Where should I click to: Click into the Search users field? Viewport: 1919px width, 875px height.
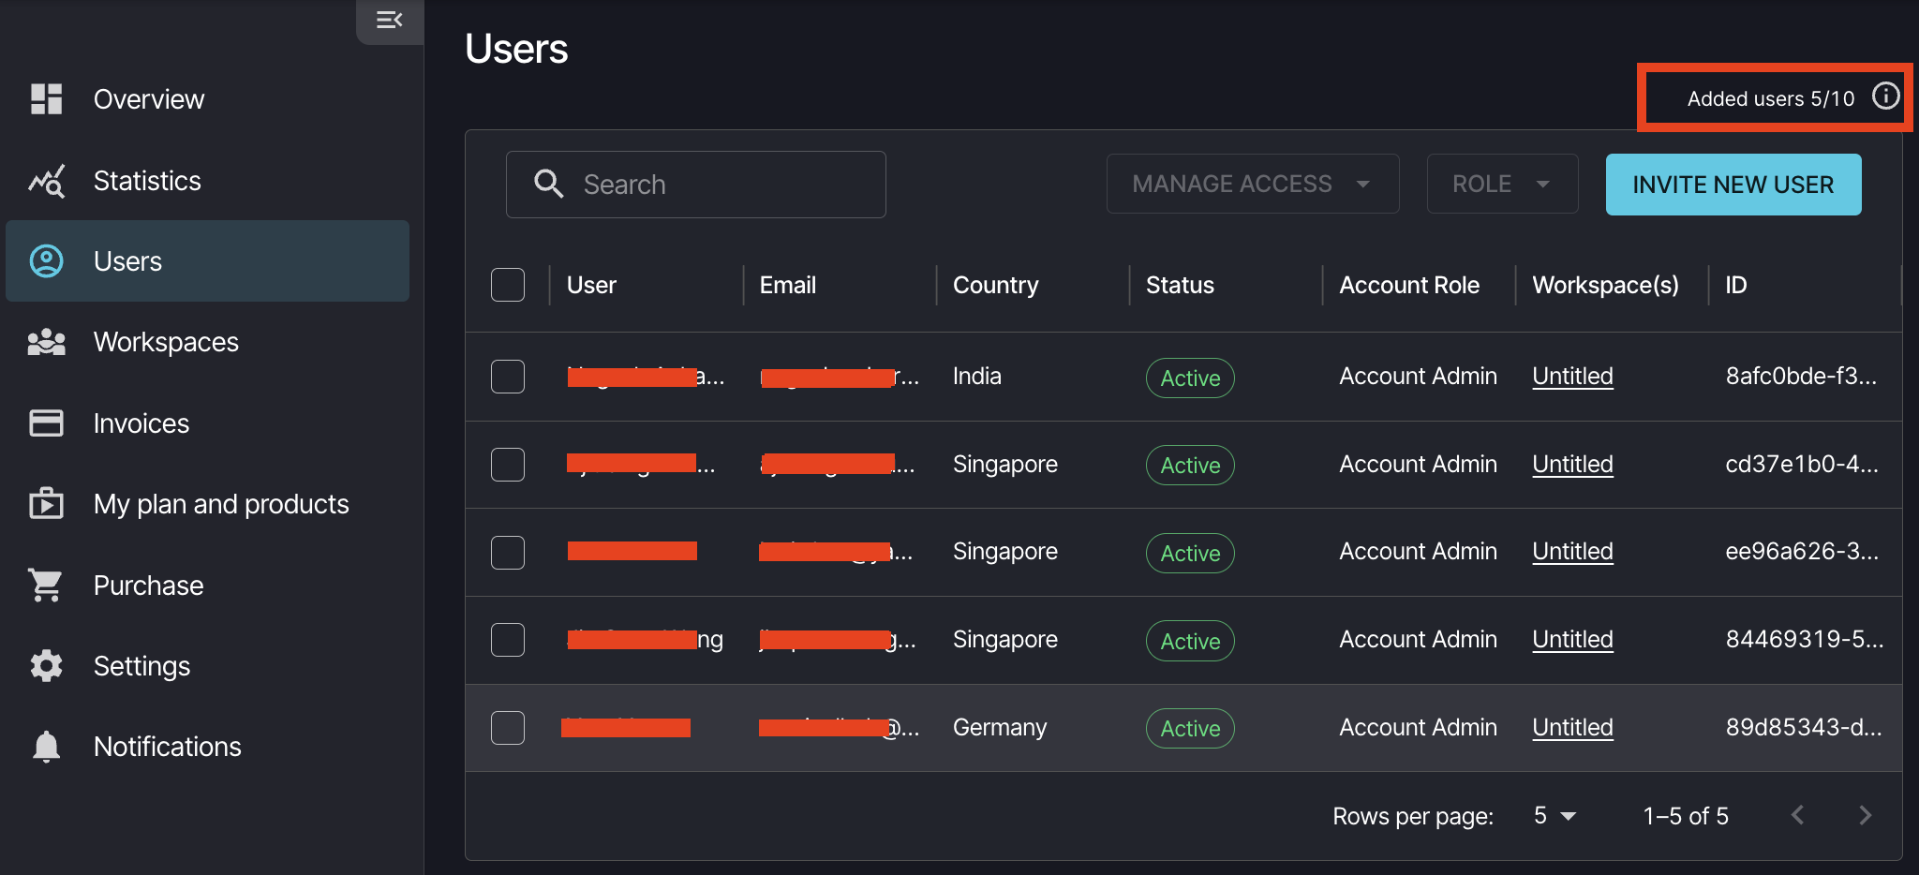[x=696, y=185]
